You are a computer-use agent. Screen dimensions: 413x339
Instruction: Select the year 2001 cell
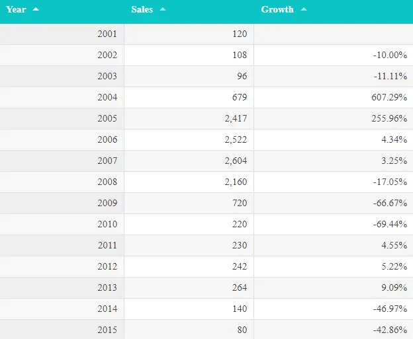(x=107, y=34)
